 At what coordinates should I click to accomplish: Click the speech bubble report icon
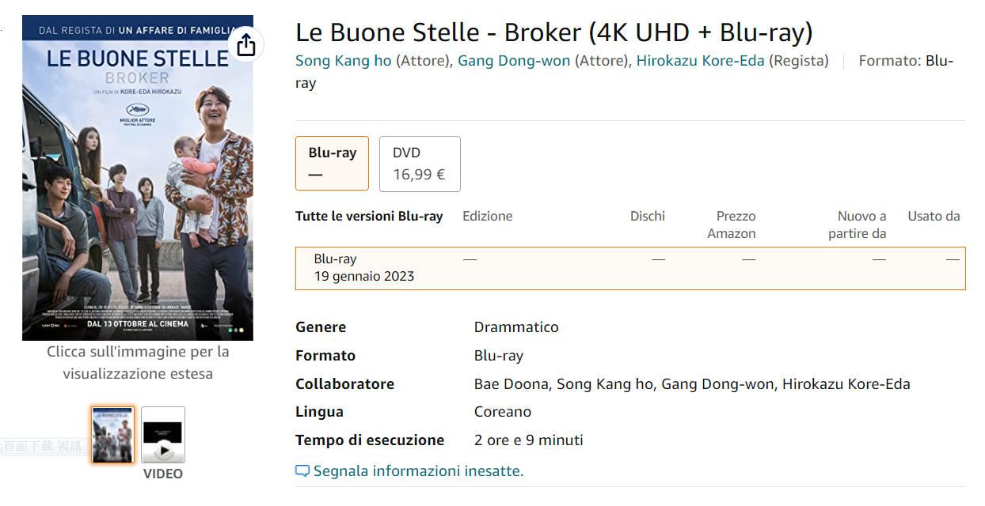(302, 471)
